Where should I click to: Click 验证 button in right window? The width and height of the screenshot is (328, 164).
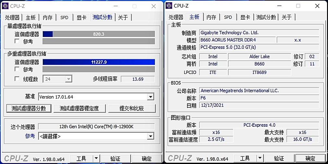point(279,158)
